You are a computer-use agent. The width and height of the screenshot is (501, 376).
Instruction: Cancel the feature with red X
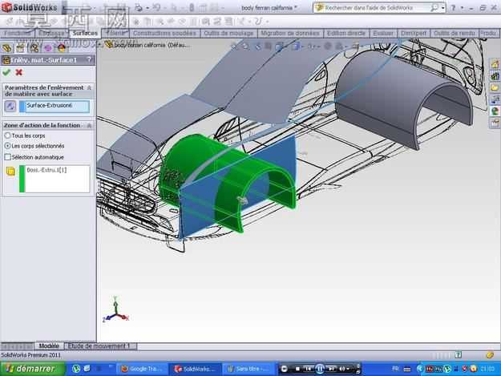tap(19, 72)
